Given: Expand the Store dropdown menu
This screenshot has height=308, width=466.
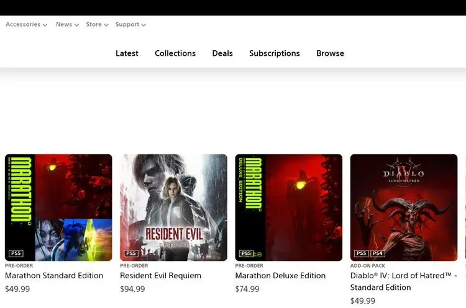Looking at the screenshot, I should point(97,25).
